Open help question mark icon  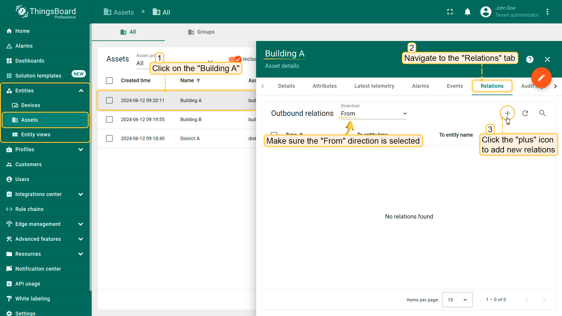[x=530, y=59]
